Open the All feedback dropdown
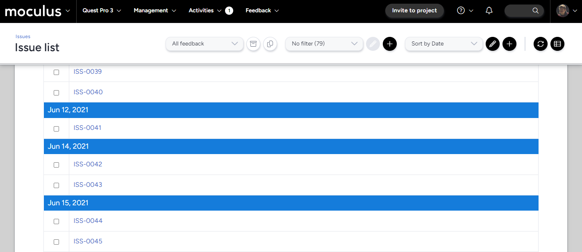The image size is (582, 252). 205,44
